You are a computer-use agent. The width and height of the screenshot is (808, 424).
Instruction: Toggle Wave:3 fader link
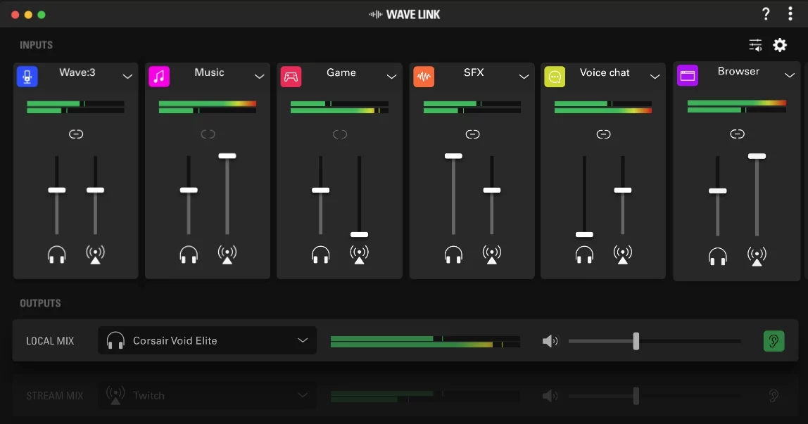click(76, 134)
